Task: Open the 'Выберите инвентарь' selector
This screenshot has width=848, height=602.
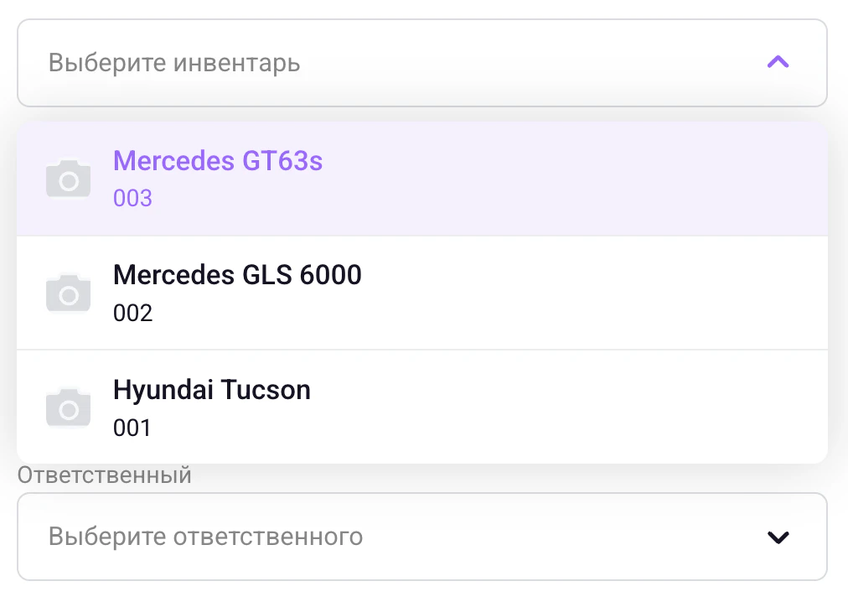Action: point(421,62)
